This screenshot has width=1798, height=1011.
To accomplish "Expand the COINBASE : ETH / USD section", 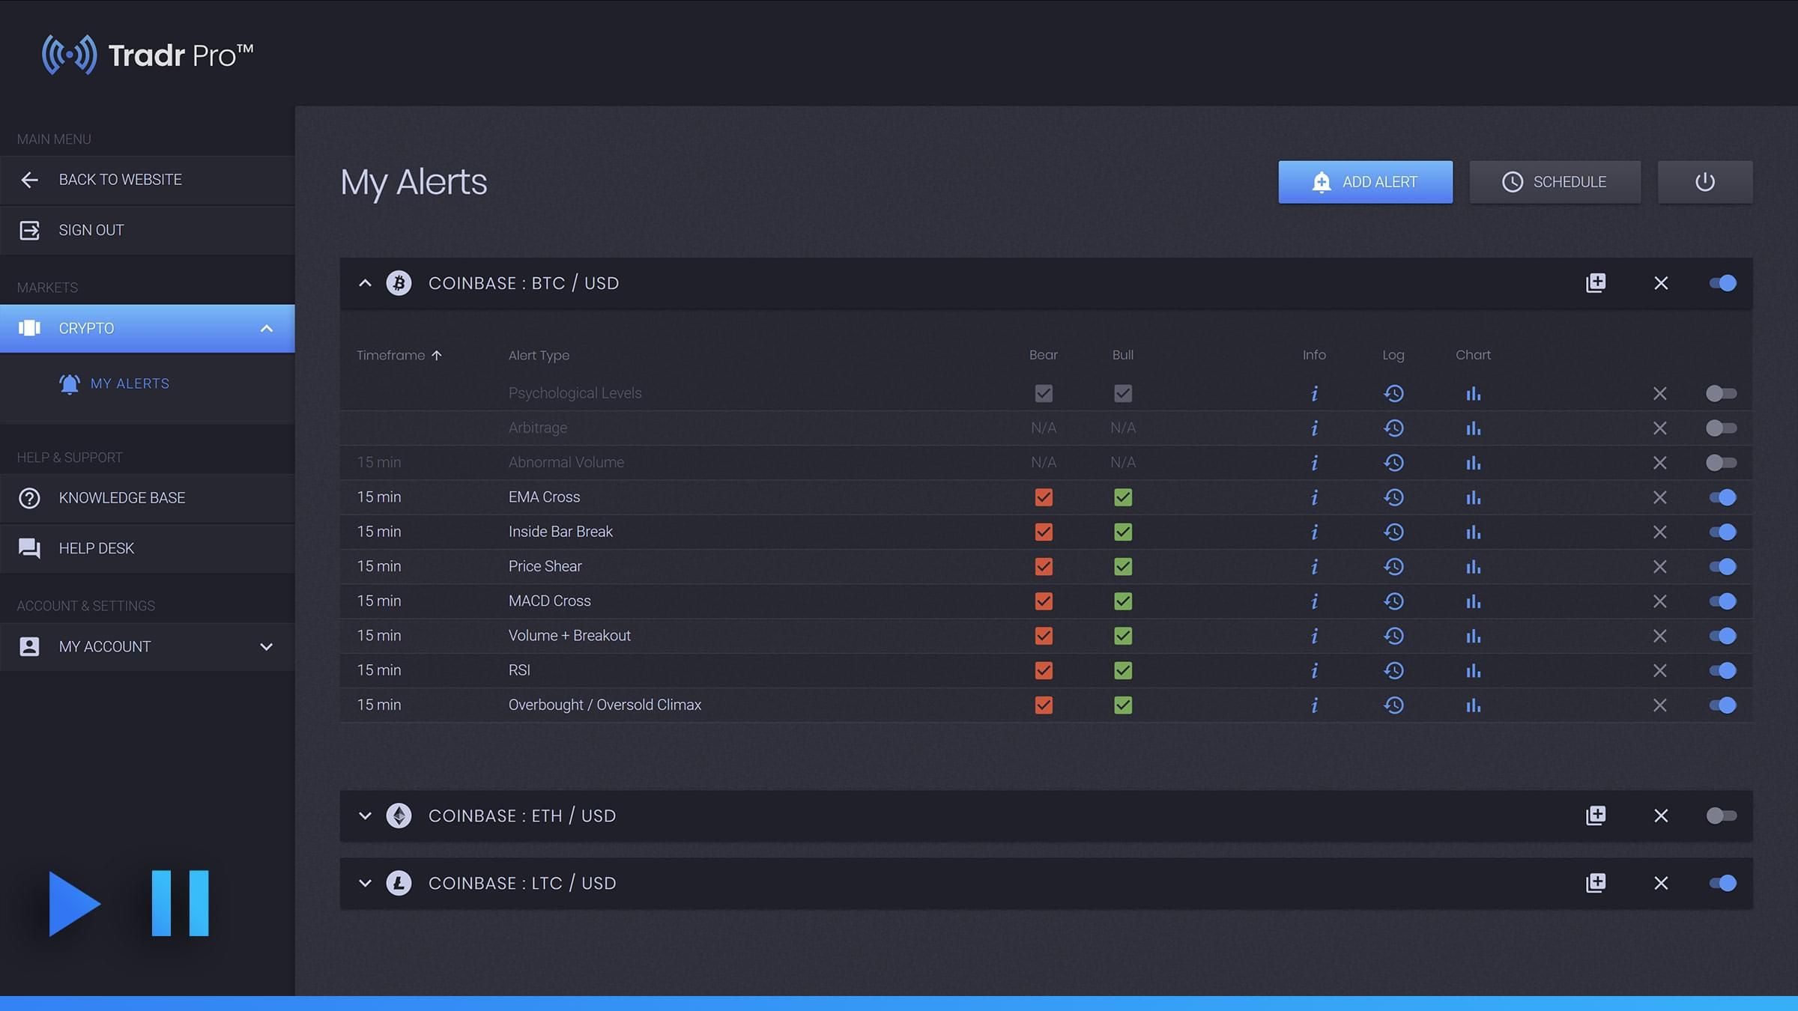I will [365, 816].
